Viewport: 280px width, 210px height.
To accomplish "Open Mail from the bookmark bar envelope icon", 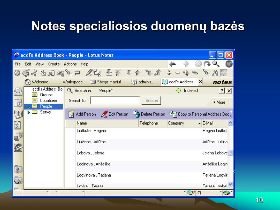I will pos(18,92).
